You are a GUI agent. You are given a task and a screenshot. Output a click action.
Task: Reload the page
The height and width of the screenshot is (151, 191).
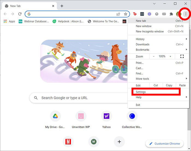click(x=20, y=14)
